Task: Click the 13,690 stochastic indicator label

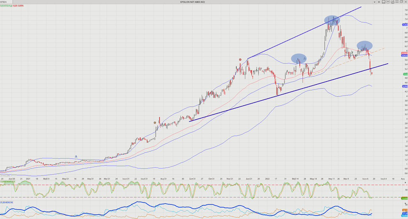Action: [7, 181]
